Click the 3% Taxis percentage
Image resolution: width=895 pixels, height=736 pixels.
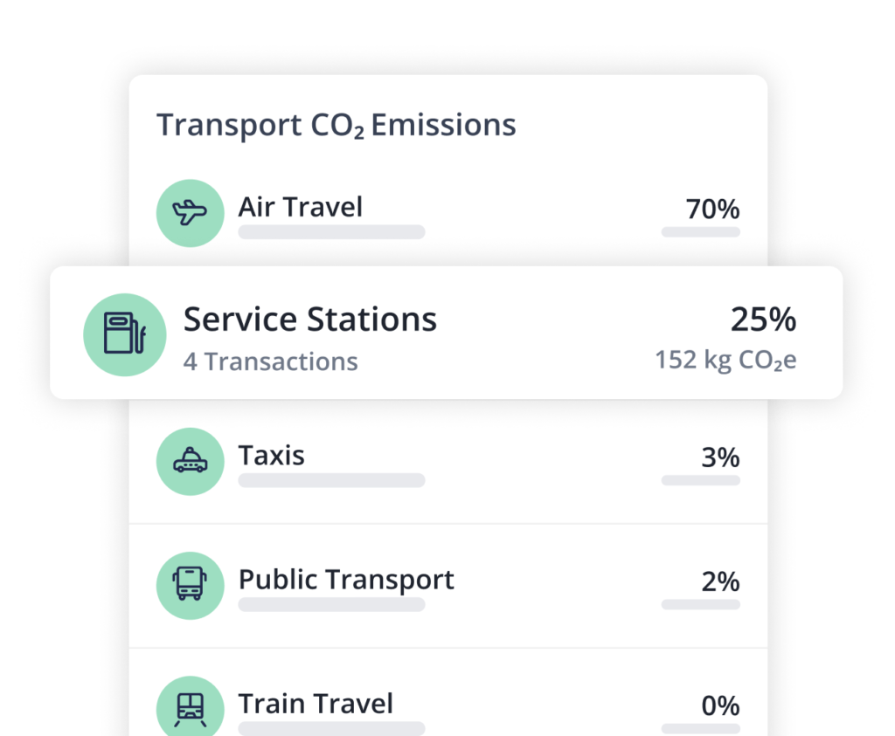[x=720, y=457]
